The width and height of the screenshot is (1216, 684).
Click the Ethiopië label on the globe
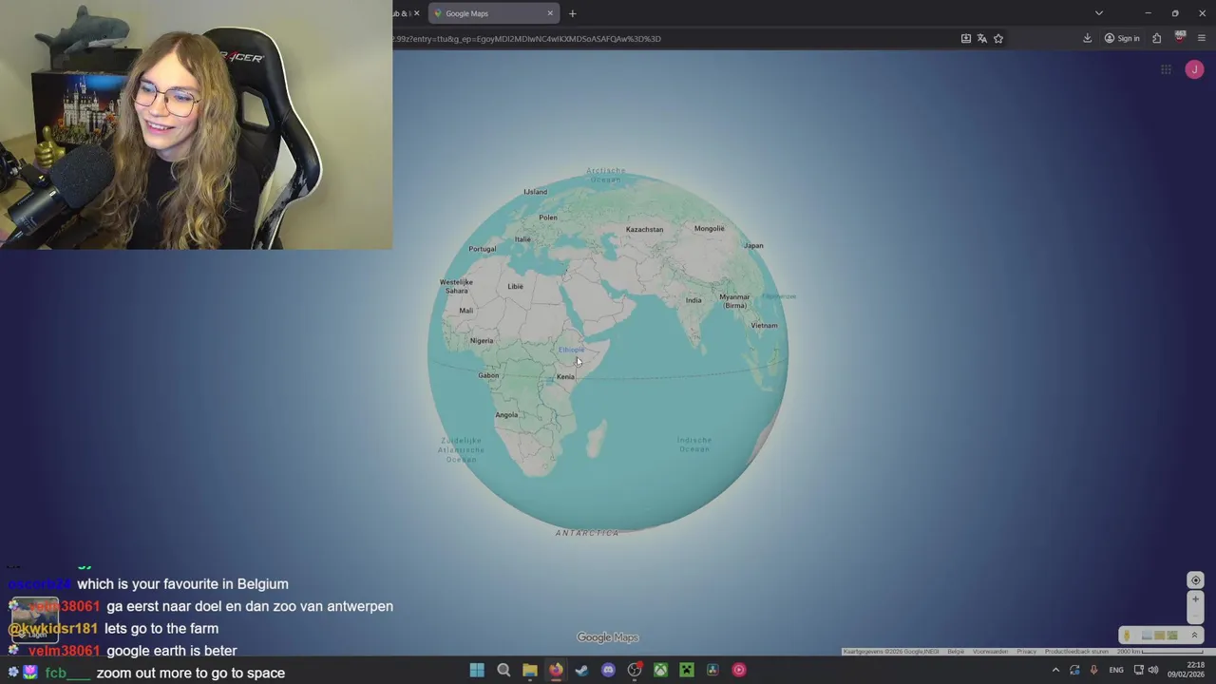point(571,350)
